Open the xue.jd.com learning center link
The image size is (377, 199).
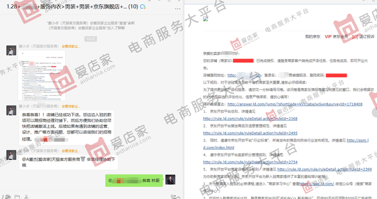click(317, 184)
